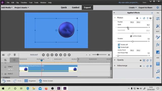Toggle Motion animation stopwatch icon
Viewport: 162px width, 91px height.
click(x=140, y=18)
